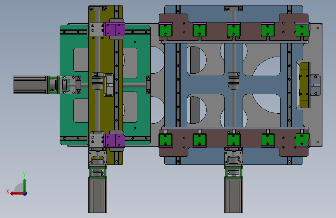Select the middle green block in the lower row
The image size is (336, 218).
pyautogui.click(x=234, y=140)
